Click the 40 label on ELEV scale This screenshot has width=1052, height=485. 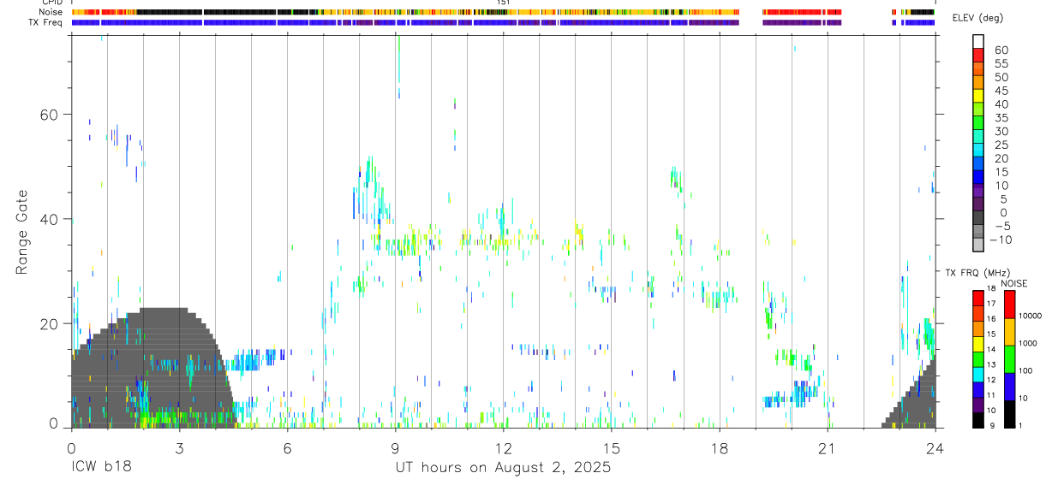1001,104
